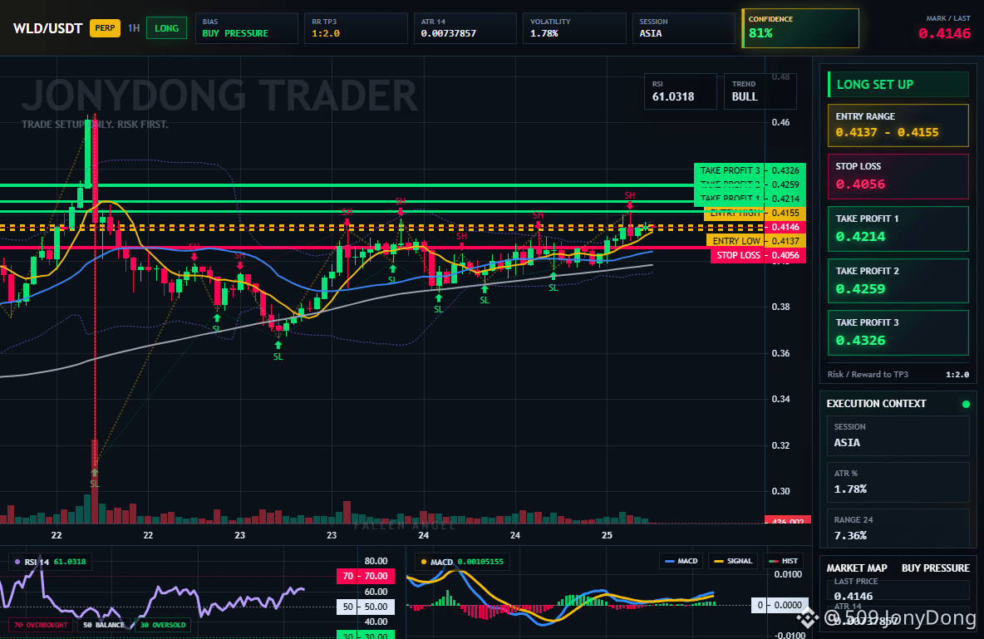The width and height of the screenshot is (984, 639).
Task: Click the Risk / Reward to TP3 row
Action: [x=898, y=374]
